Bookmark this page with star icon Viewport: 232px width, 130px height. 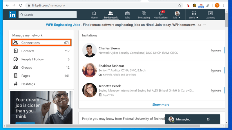tap(180, 5)
